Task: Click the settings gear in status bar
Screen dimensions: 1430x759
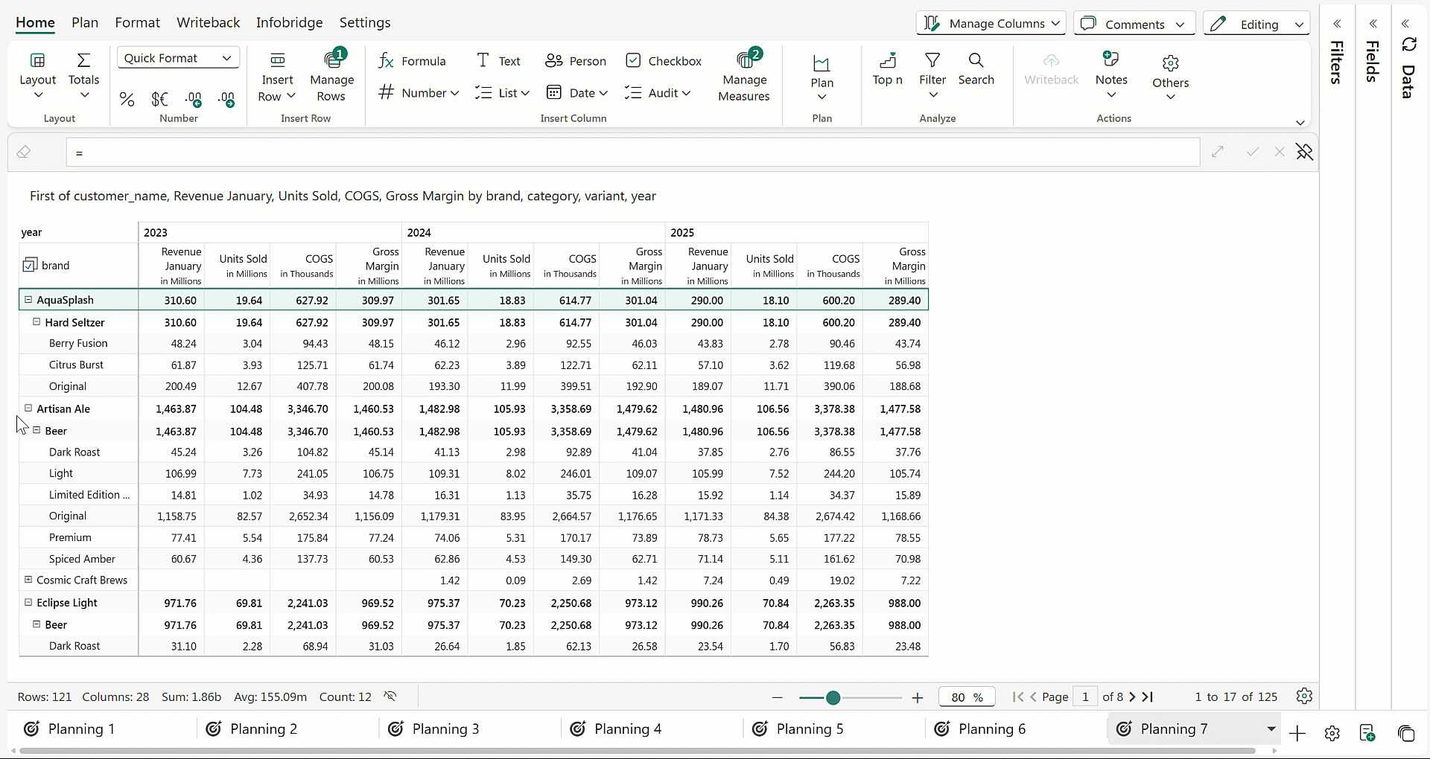Action: 1303,696
